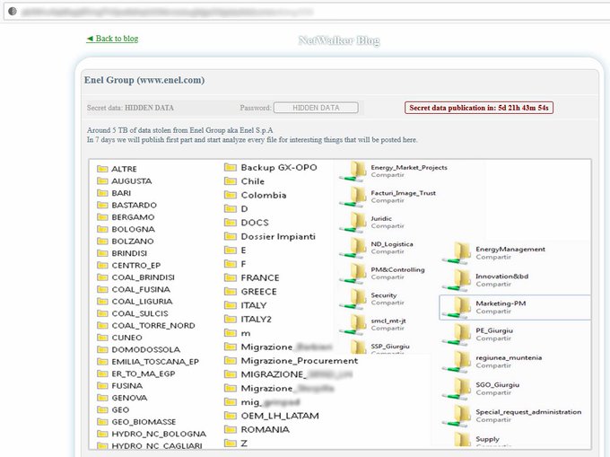
Task: Select the SGO_Giurgiu shared folder name
Action: pos(498,384)
